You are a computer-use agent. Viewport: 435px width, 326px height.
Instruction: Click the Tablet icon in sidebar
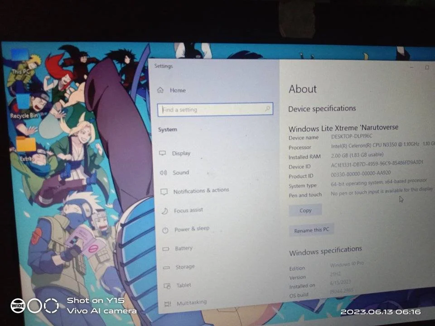pyautogui.click(x=167, y=286)
